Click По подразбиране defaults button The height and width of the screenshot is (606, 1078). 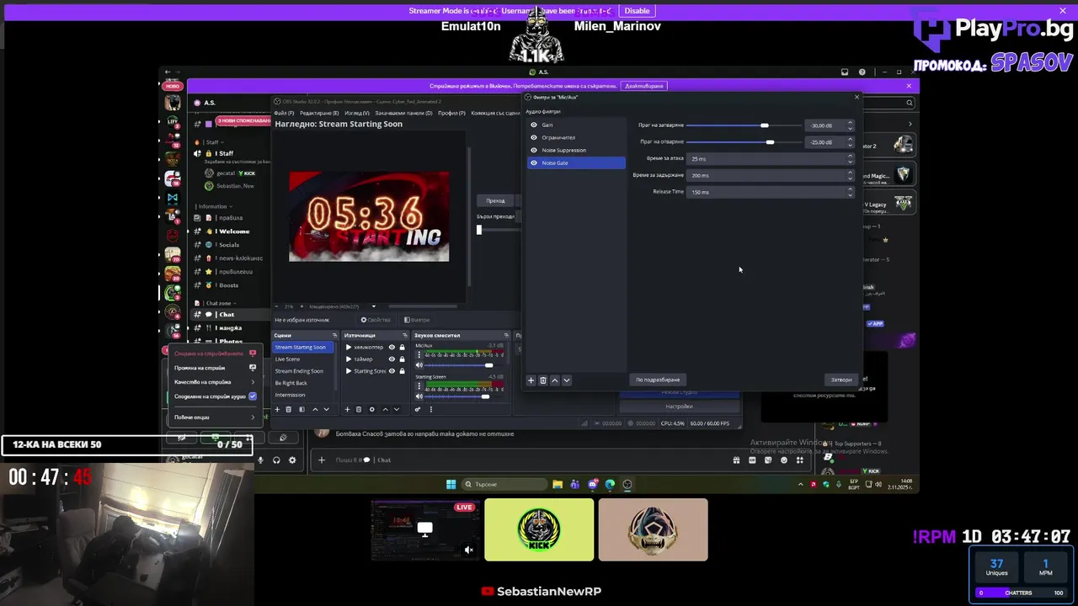point(658,380)
